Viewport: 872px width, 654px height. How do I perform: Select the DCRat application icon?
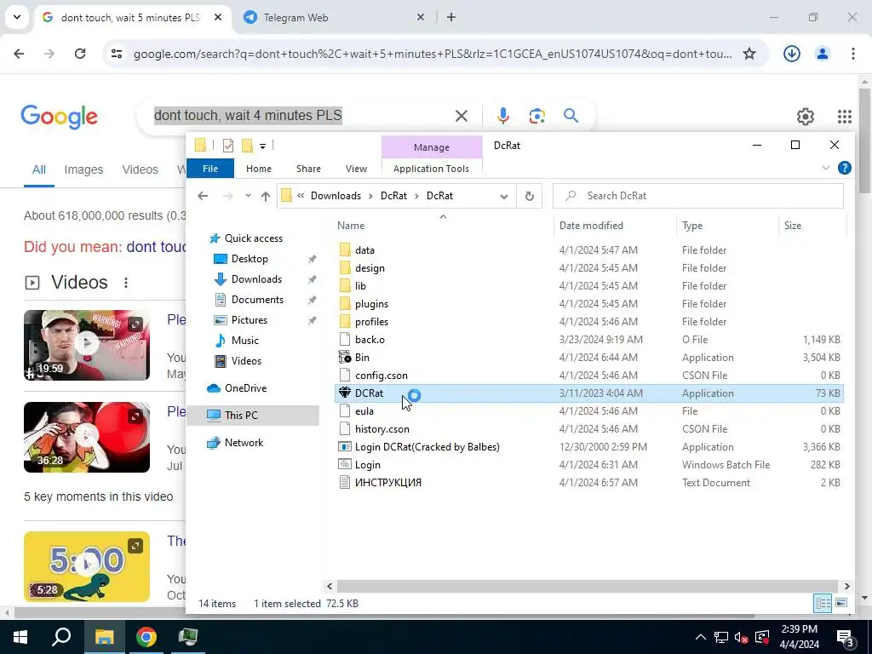click(x=345, y=393)
